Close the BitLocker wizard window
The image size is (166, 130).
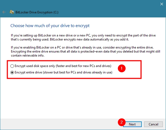click(162, 4)
